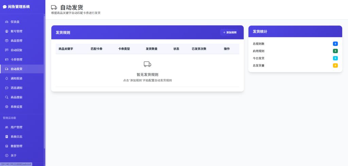
Task: Open the 关于 page
Action: pyautogui.click(x=22, y=155)
